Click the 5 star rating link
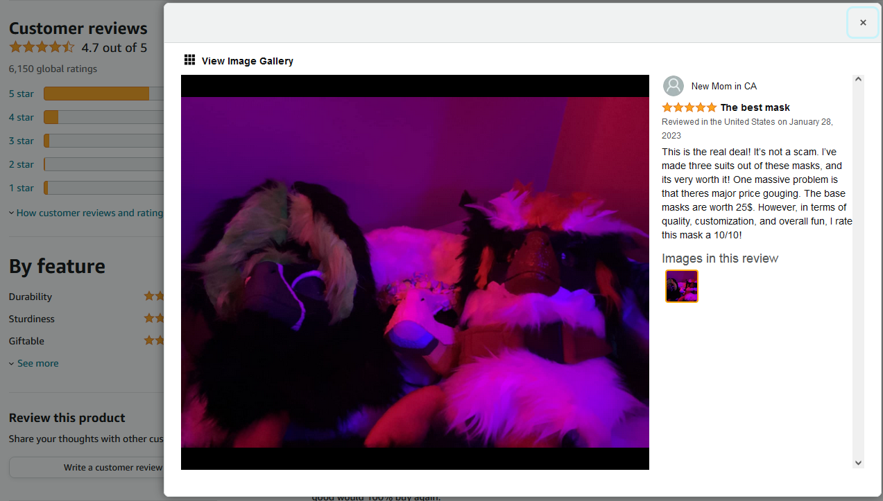The height and width of the screenshot is (501, 883). pos(21,94)
